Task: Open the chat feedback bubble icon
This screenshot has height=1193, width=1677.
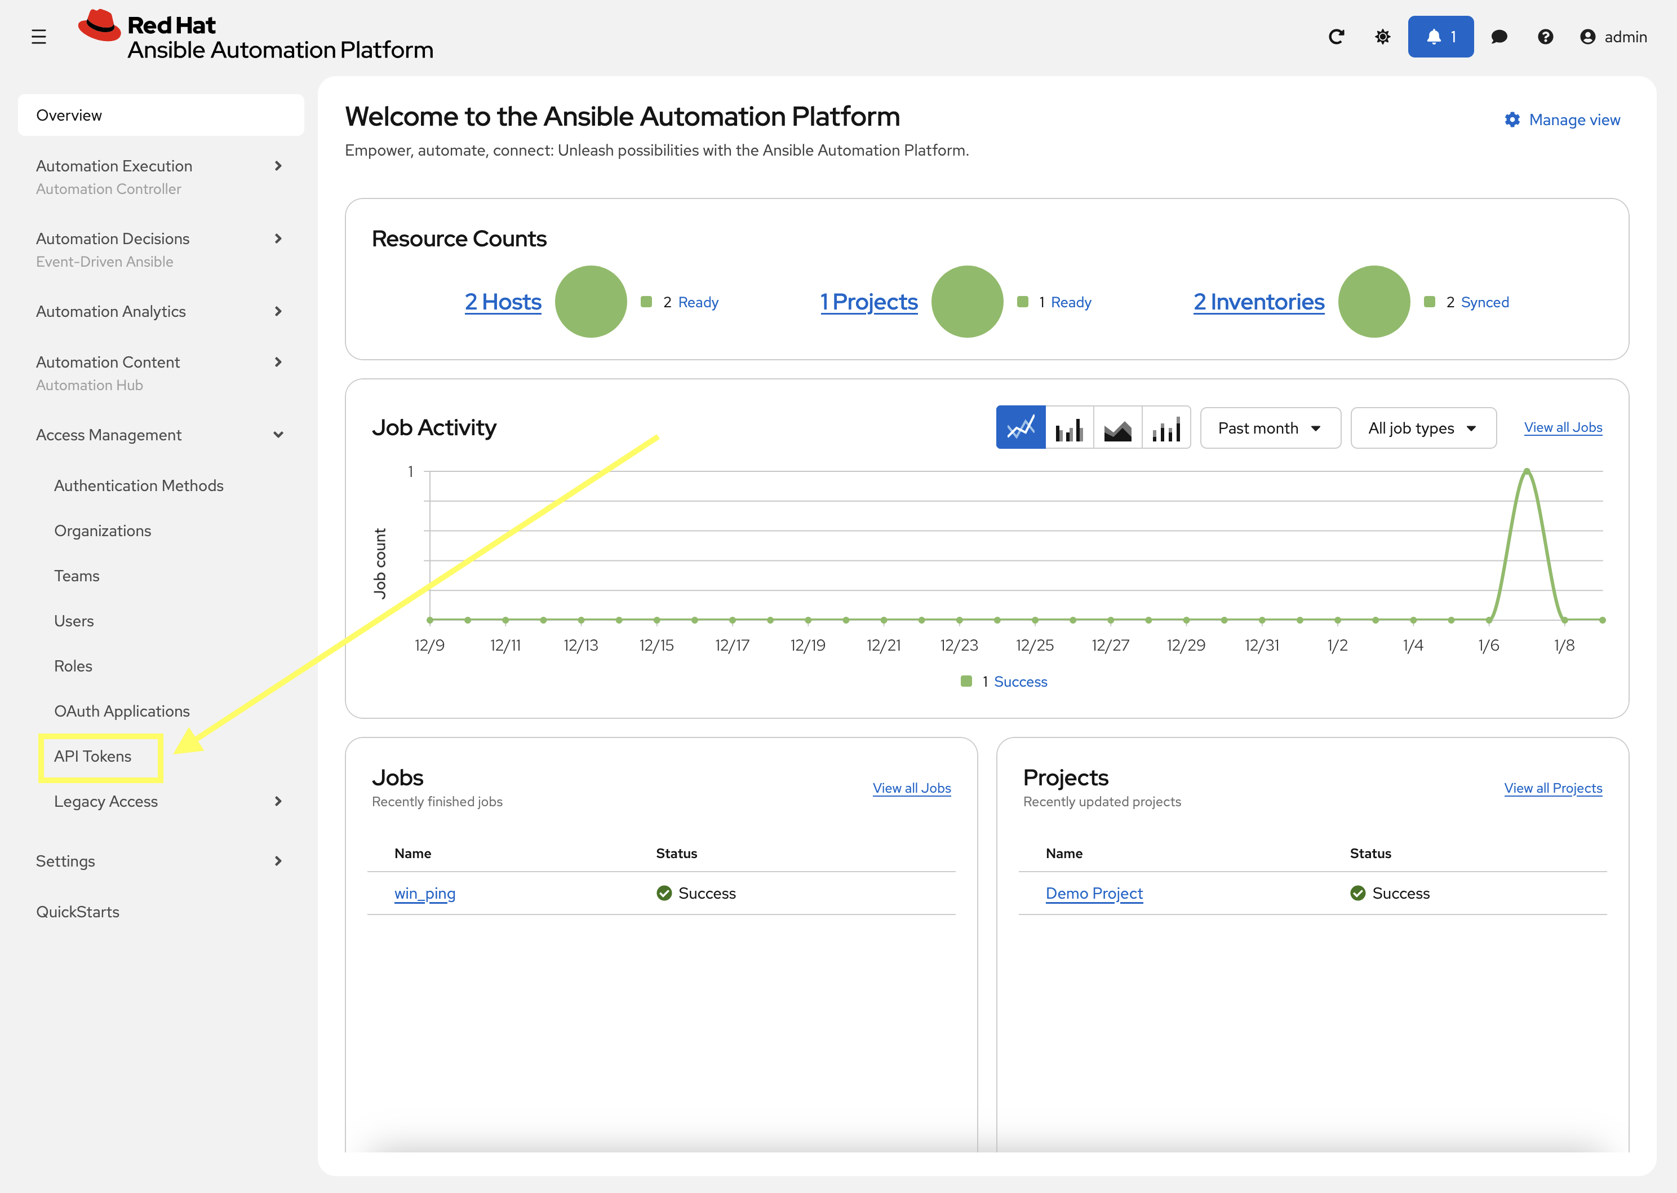Action: tap(1499, 37)
